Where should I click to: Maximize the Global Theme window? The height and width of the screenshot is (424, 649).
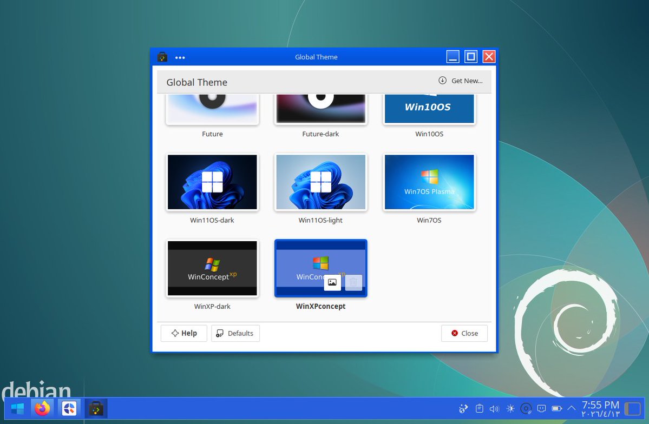470,57
